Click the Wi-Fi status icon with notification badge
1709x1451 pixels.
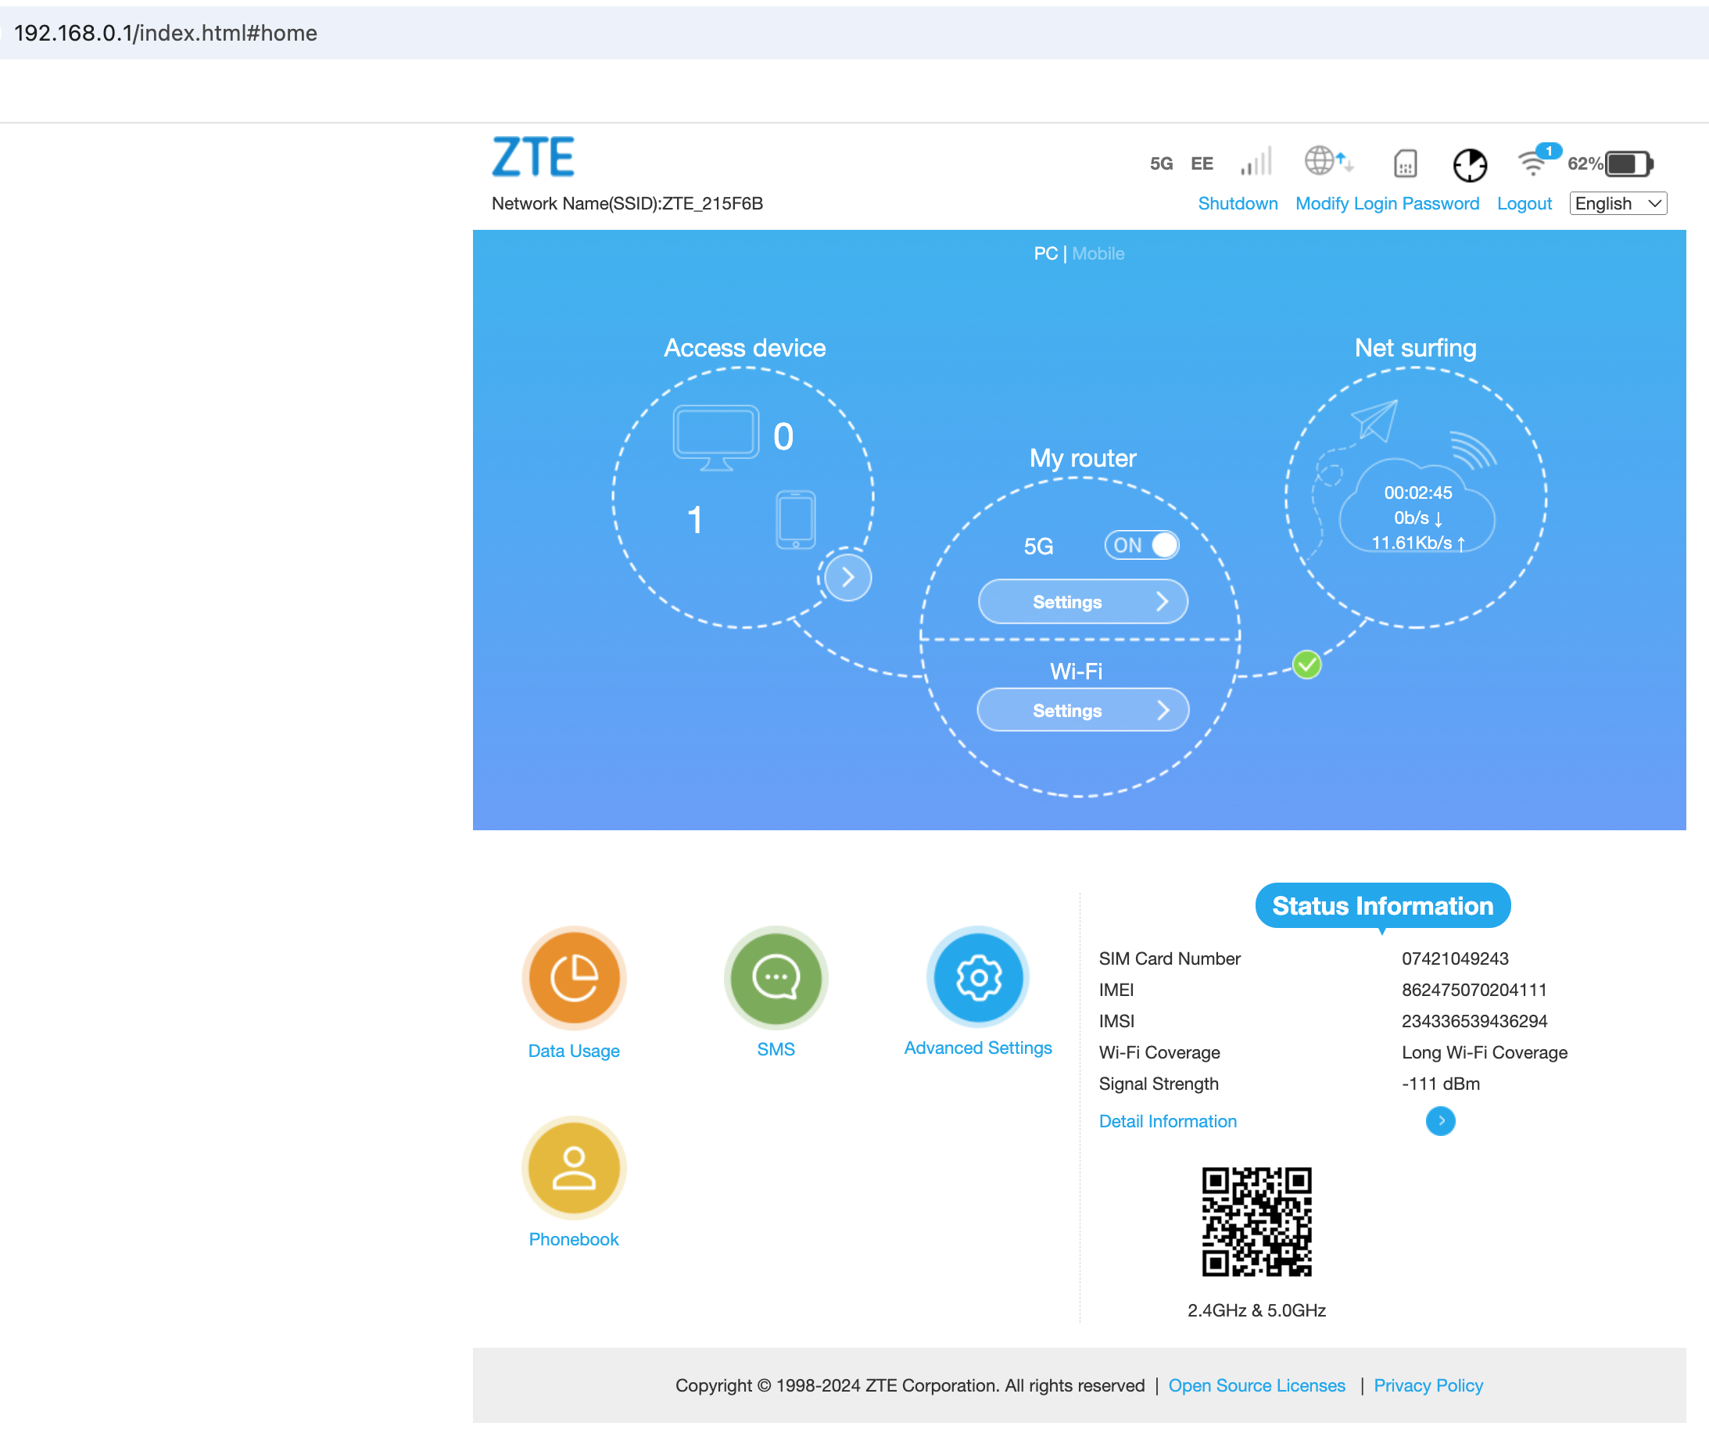(1533, 163)
